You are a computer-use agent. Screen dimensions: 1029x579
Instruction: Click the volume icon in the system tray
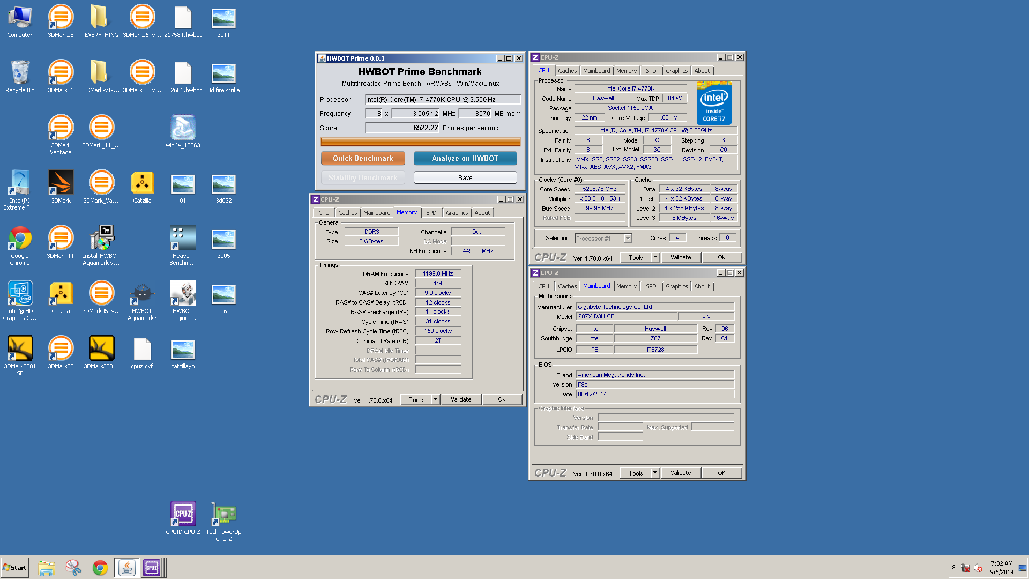[x=978, y=568]
